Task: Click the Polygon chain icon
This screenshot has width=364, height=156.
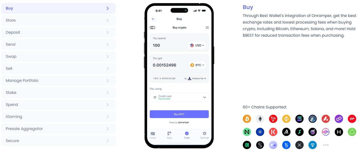Action: coord(339,119)
